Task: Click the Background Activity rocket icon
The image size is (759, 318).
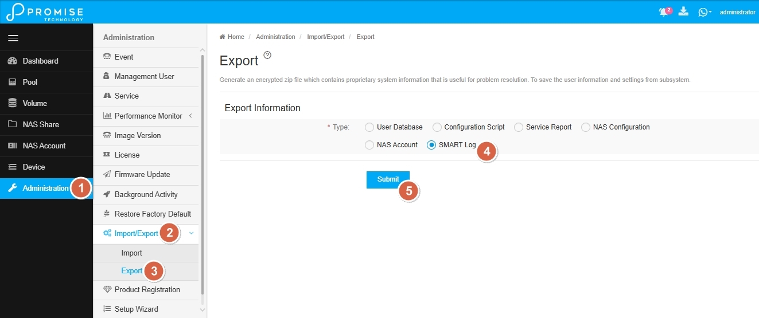Action: [107, 194]
